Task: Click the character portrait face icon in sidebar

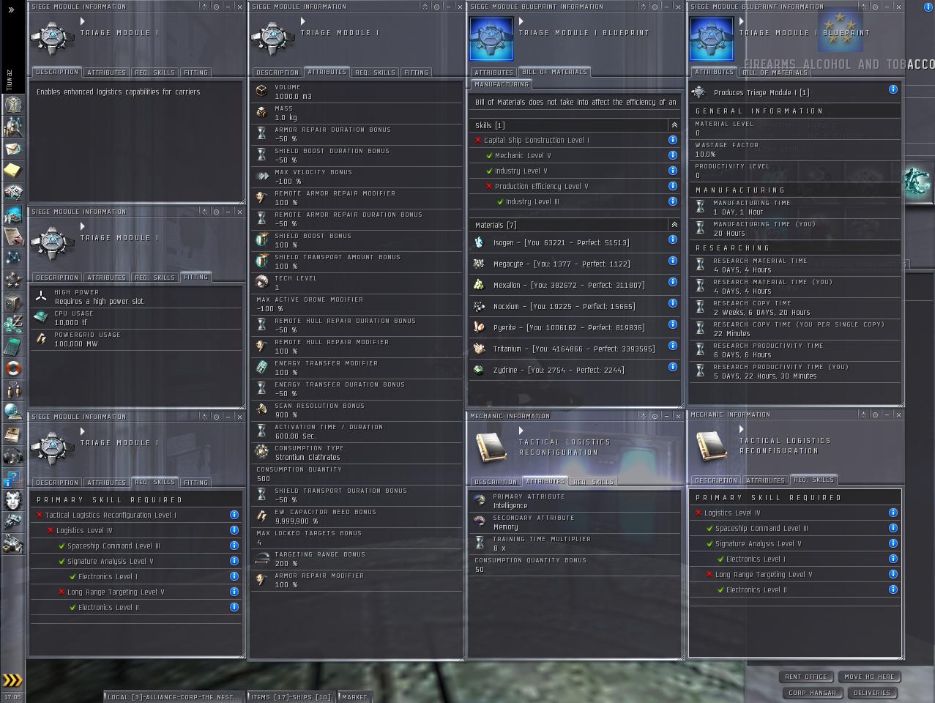Action: point(12,499)
